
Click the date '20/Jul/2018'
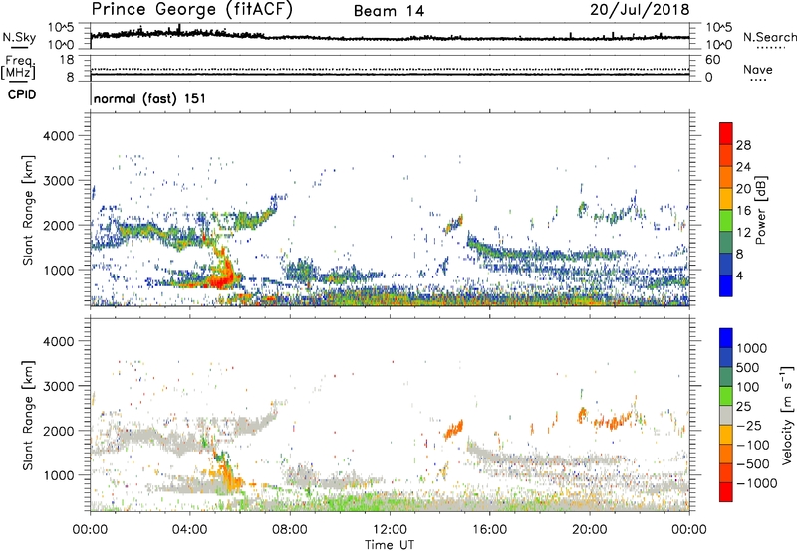tap(640, 10)
